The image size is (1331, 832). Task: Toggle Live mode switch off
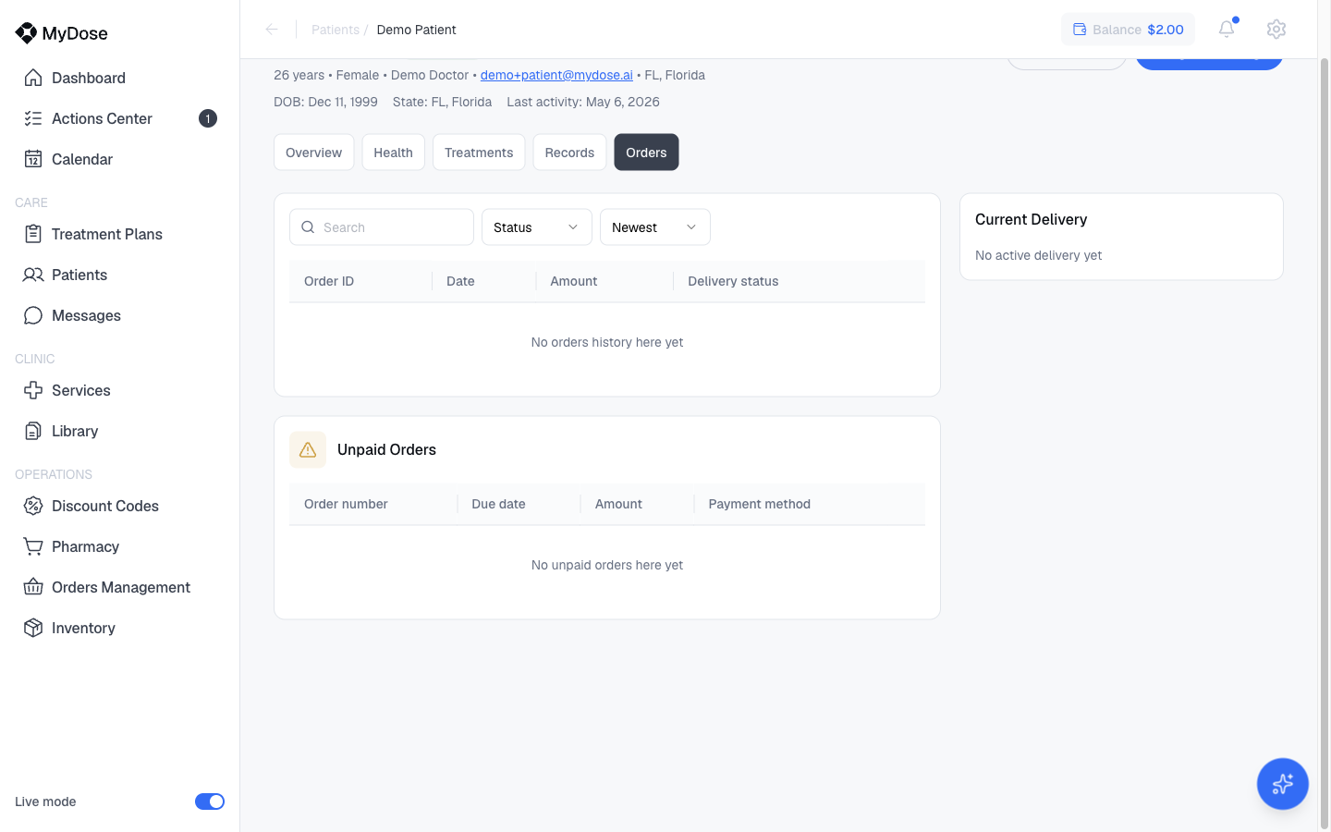210,801
